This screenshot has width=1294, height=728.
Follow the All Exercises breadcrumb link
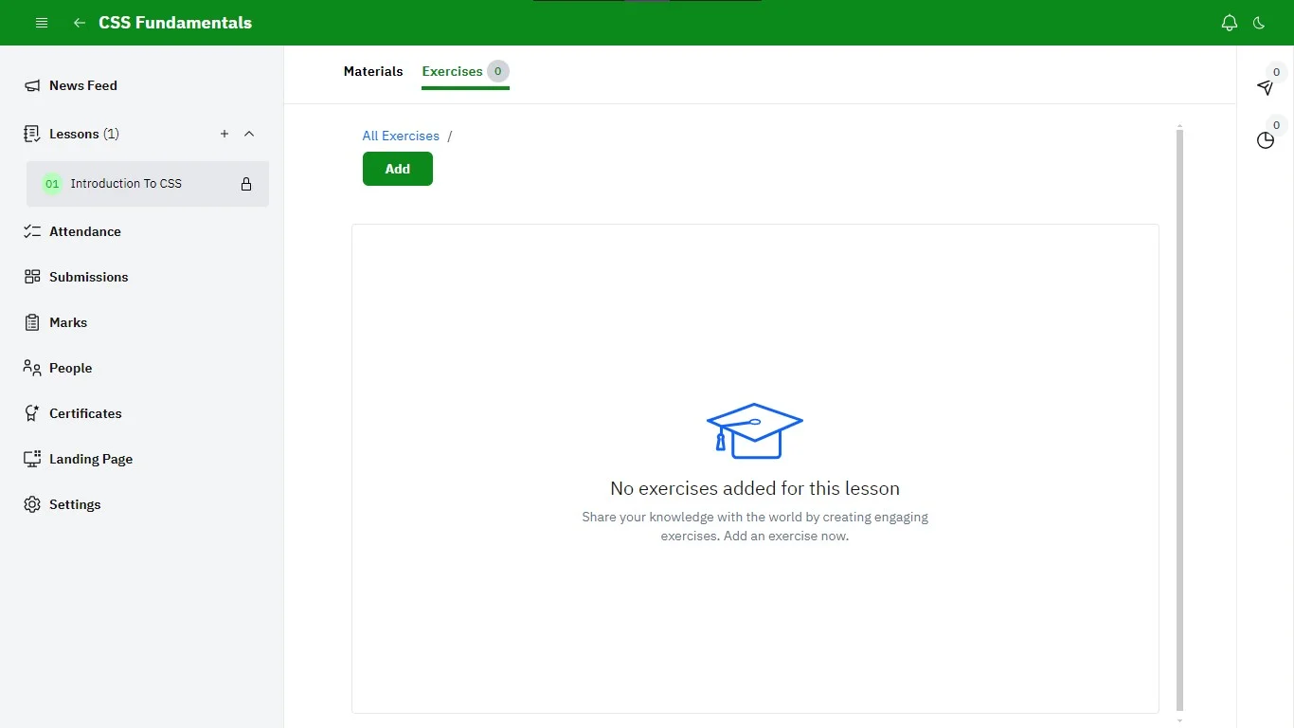pos(401,136)
